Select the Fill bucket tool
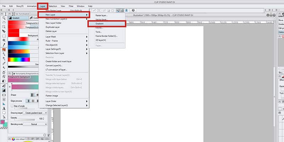This screenshot has height=142, width=284. point(4,86)
